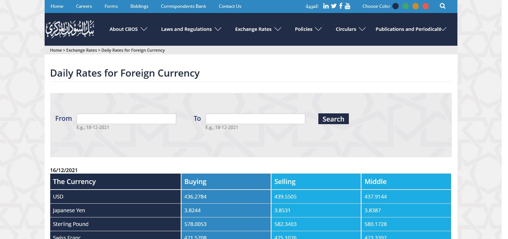Switch to the green color theme
Image resolution: width=508 pixels, height=239 pixels.
pos(406,6)
